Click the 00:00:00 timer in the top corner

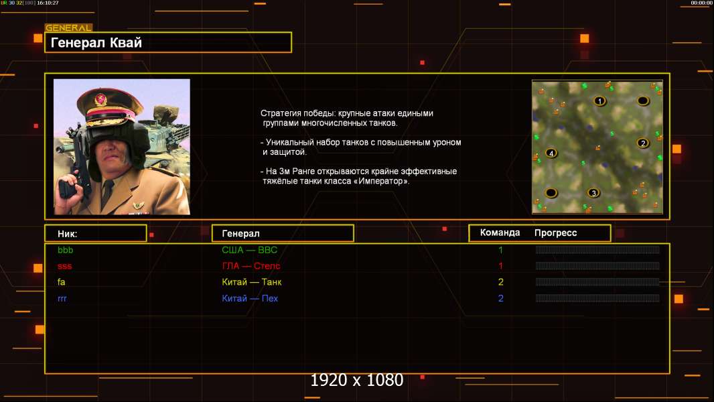pyautogui.click(x=701, y=3)
